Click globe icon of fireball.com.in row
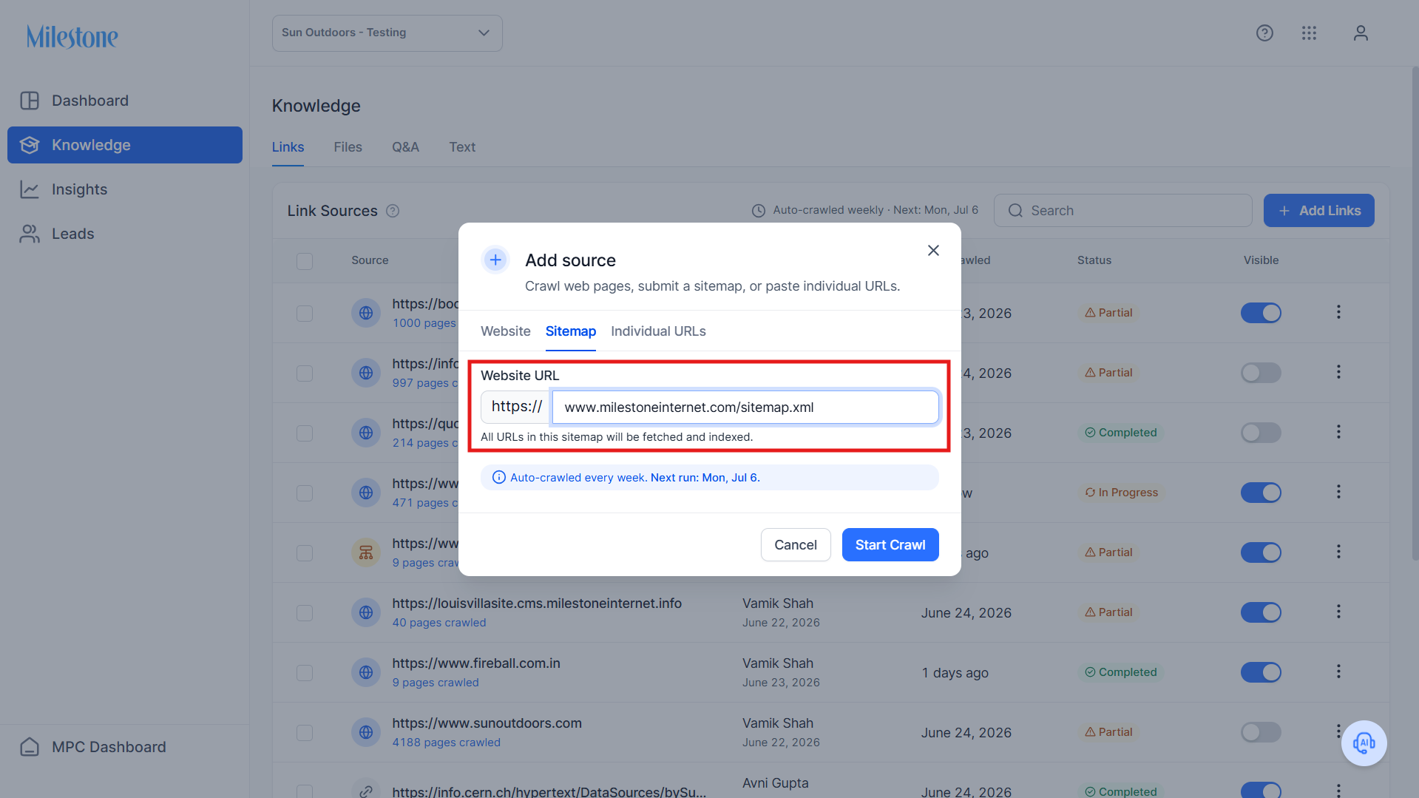This screenshot has width=1419, height=798. [366, 672]
